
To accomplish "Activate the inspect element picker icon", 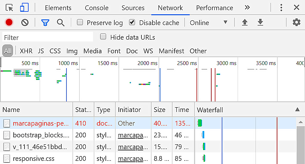I will [x=10, y=8].
